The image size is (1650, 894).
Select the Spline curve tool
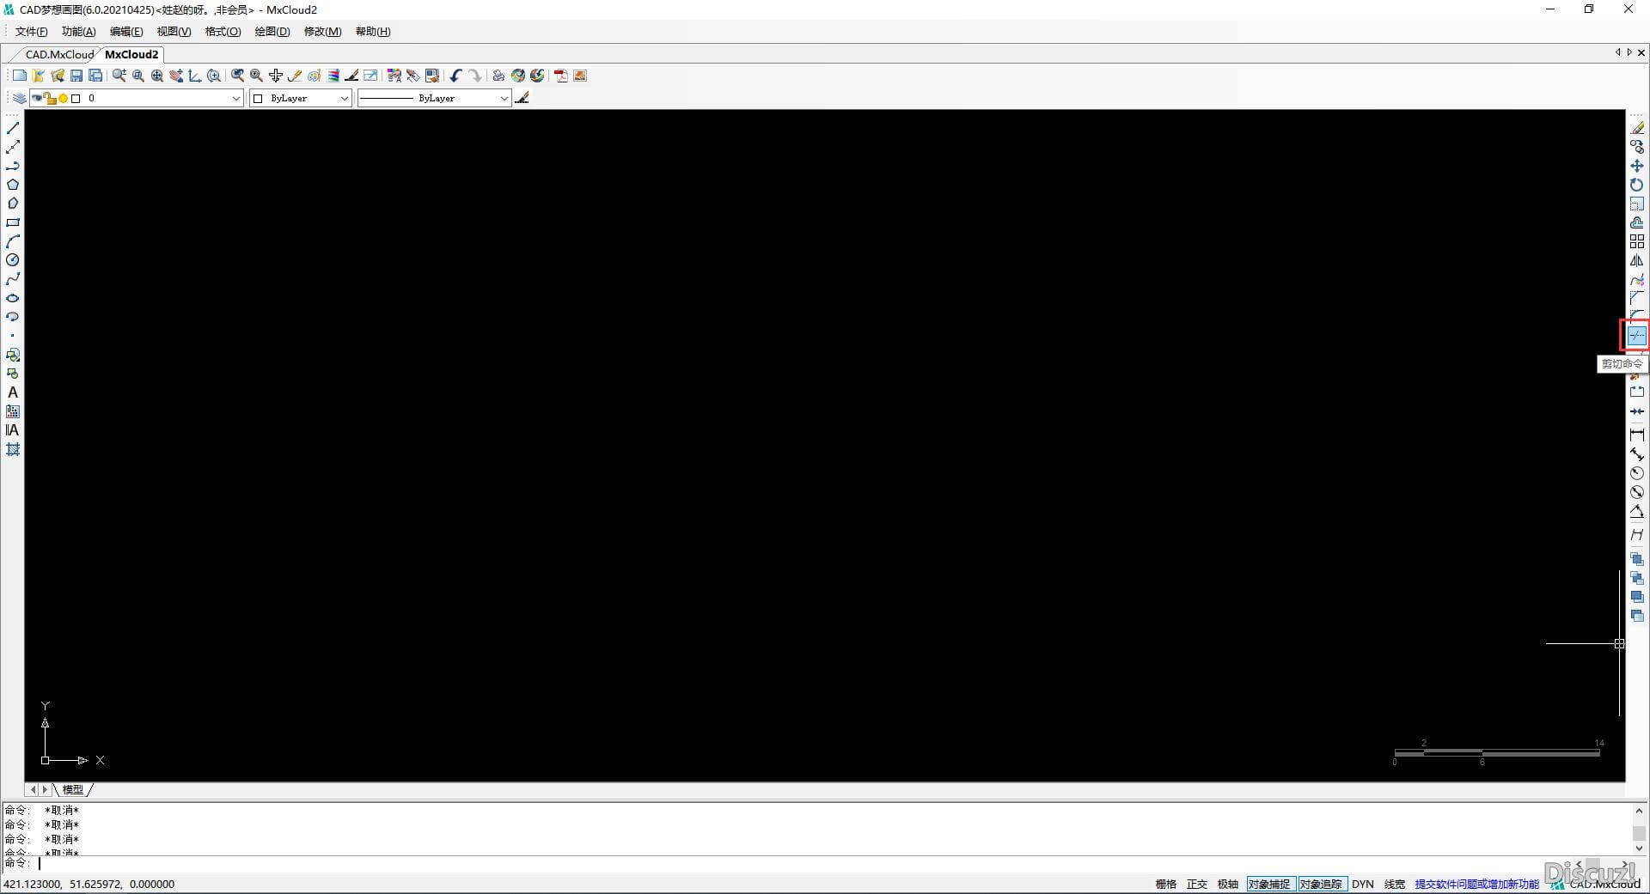(13, 279)
